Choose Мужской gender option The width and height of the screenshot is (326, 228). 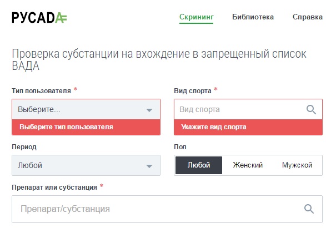[297, 165]
